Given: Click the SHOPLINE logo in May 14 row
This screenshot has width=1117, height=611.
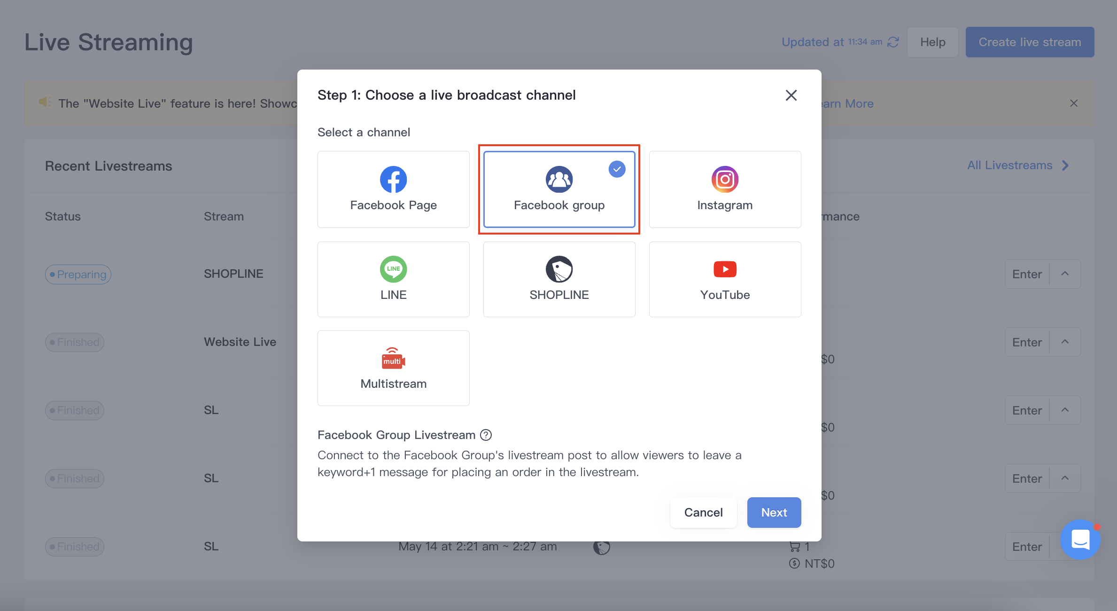Looking at the screenshot, I should [x=601, y=547].
